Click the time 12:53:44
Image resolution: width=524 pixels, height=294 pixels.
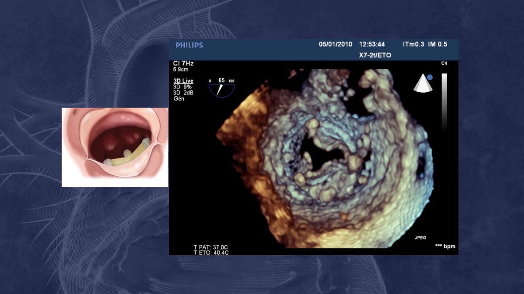pos(372,44)
